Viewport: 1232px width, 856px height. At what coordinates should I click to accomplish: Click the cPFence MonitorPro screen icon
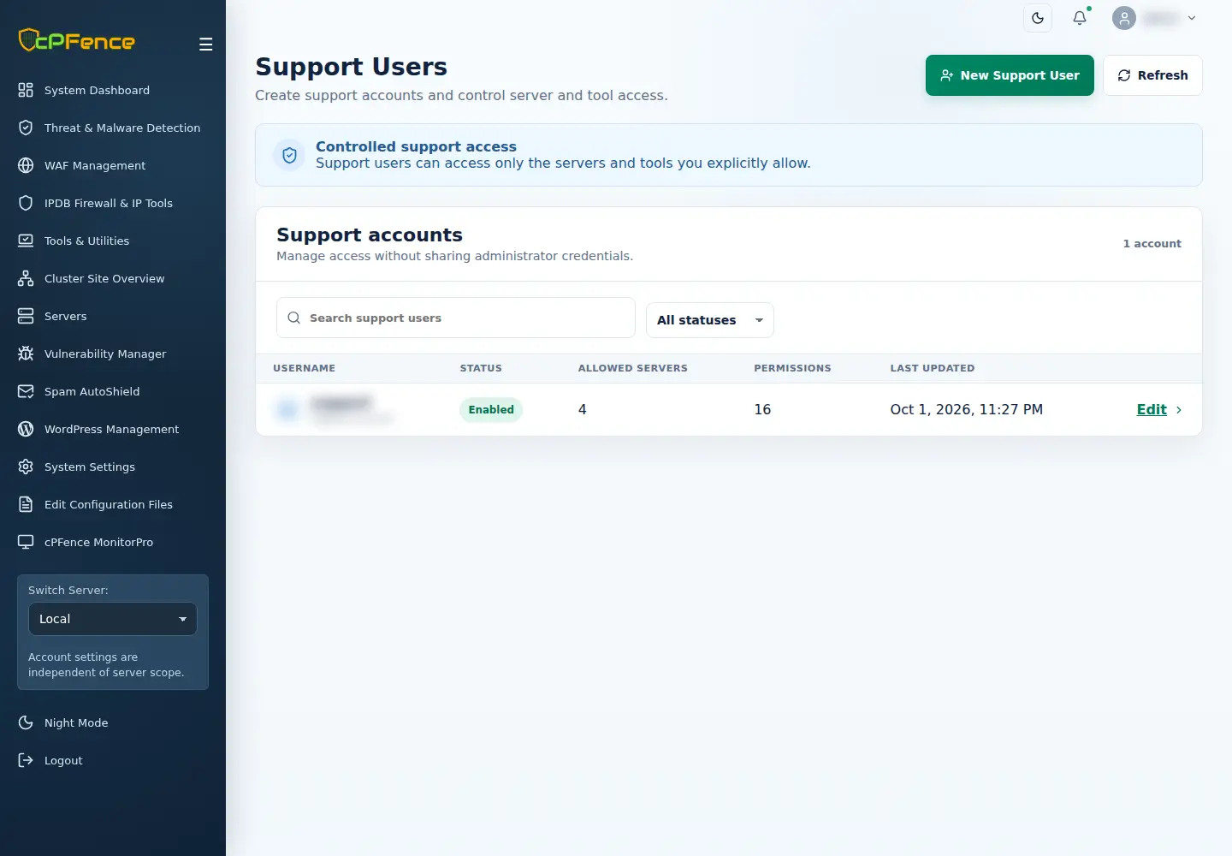pyautogui.click(x=26, y=542)
